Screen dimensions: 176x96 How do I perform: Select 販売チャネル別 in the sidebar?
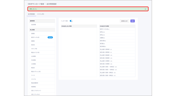(42, 37)
